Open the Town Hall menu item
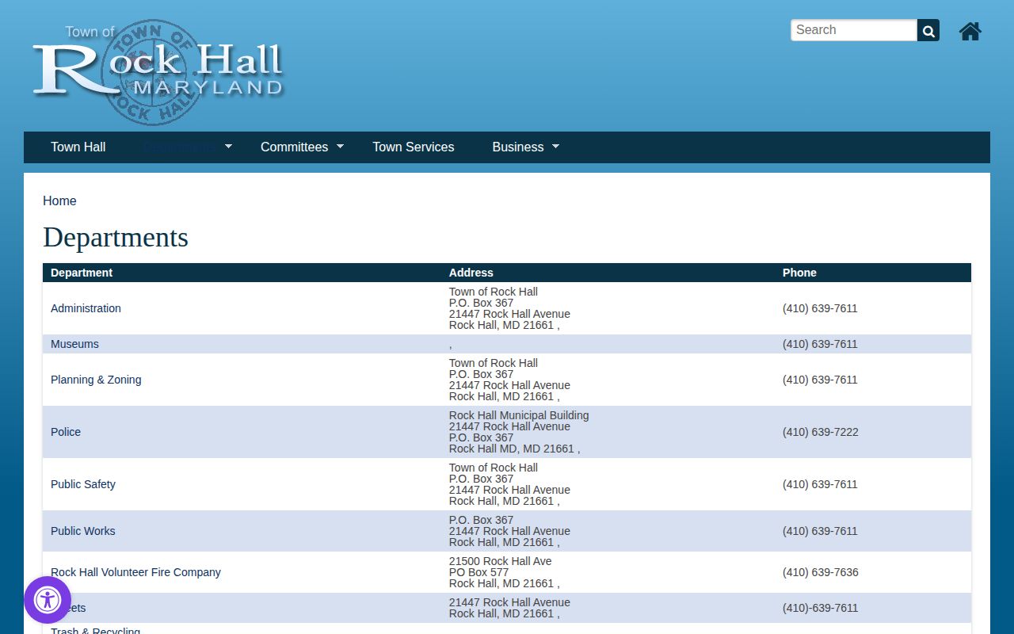This screenshot has width=1014, height=634. click(x=78, y=147)
